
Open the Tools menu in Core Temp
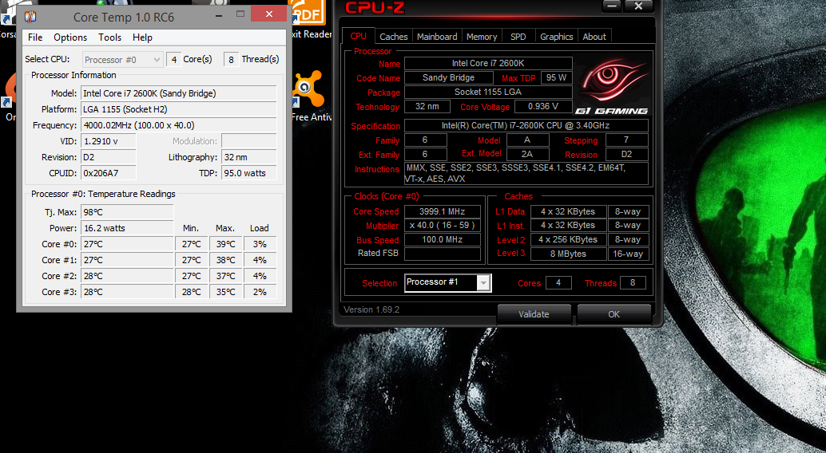click(x=109, y=37)
